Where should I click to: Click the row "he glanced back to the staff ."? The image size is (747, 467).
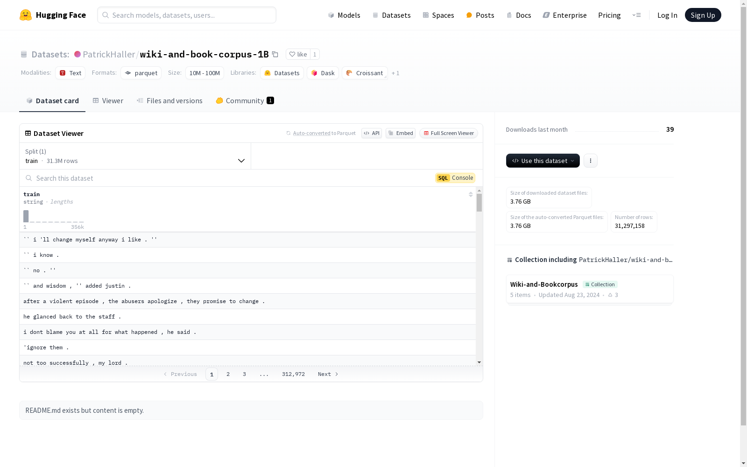247,317
